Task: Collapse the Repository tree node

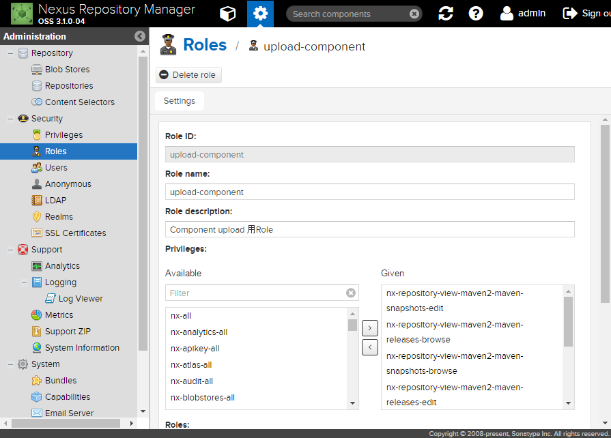Action: pos(10,53)
